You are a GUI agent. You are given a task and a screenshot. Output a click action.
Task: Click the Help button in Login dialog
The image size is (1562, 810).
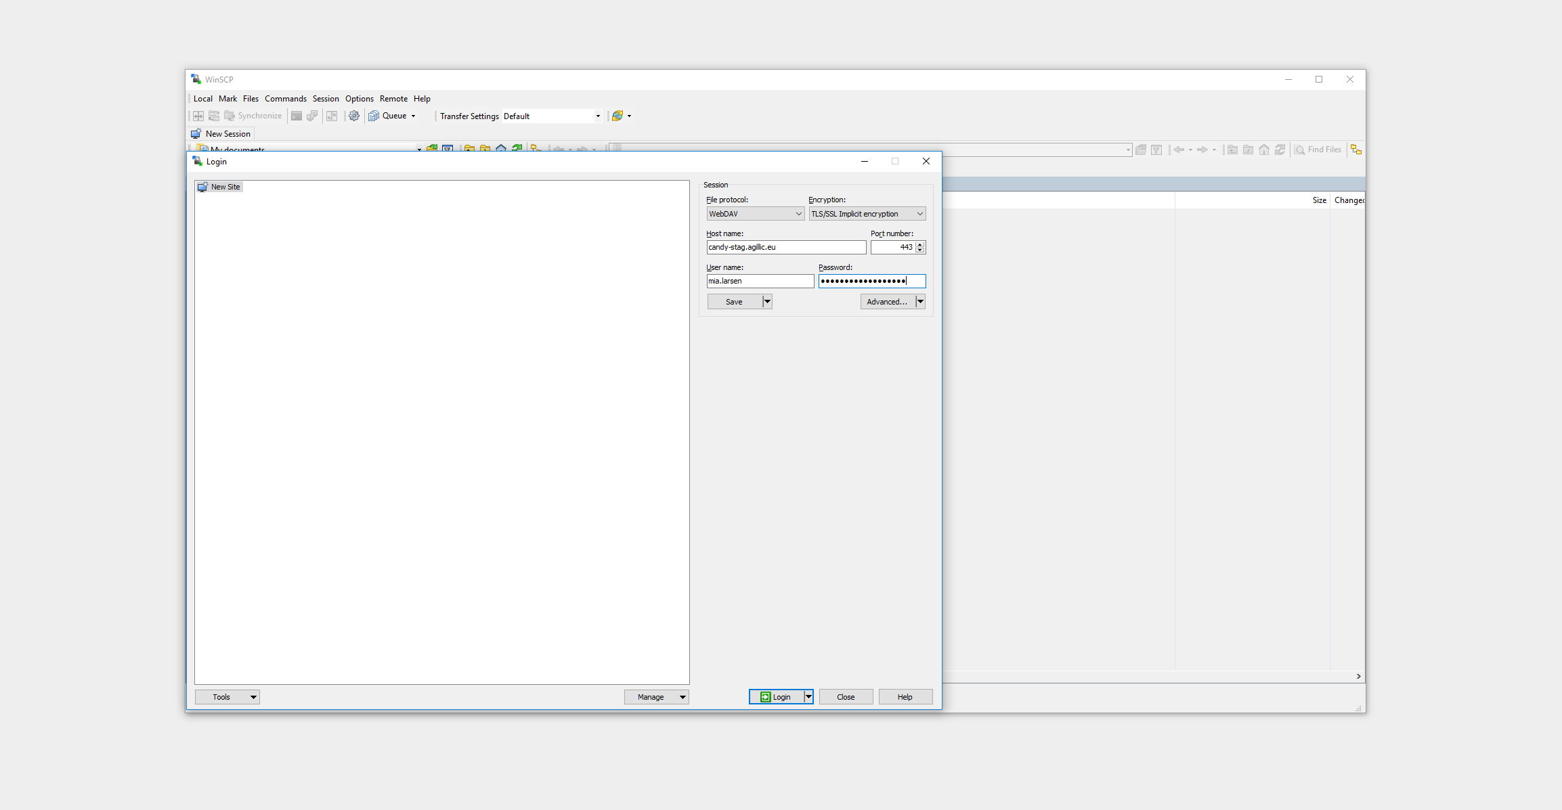905,697
